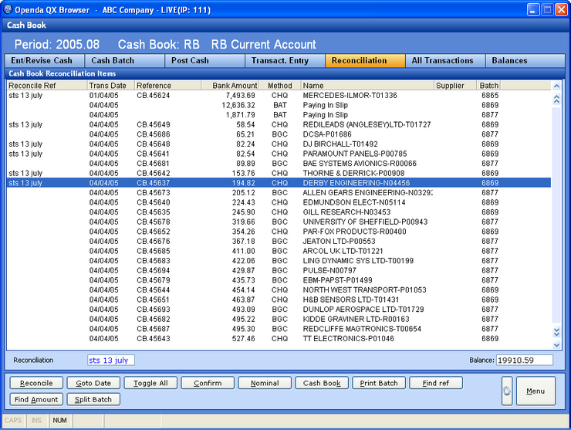Click the Bank Amount column header

click(230, 85)
